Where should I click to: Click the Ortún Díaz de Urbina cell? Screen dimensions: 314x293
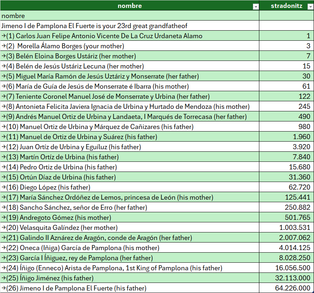tap(130, 177)
